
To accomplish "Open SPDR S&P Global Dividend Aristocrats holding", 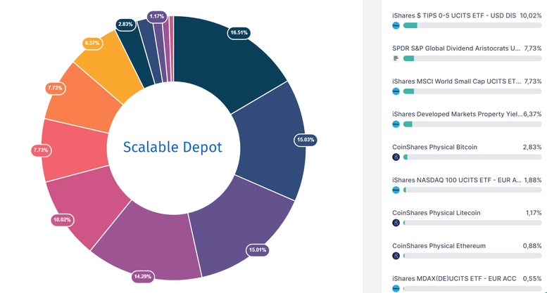I will (x=456, y=48).
